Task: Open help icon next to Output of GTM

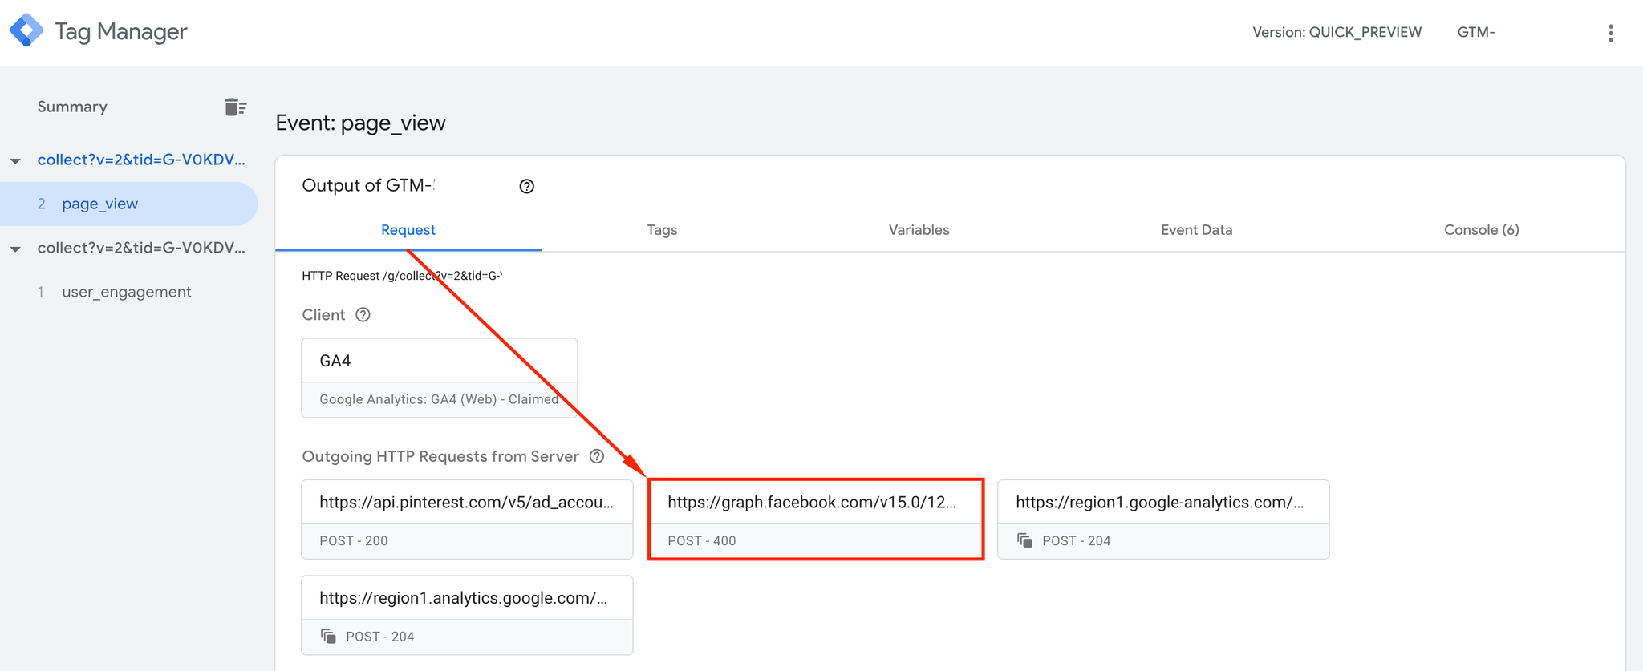Action: 526,186
